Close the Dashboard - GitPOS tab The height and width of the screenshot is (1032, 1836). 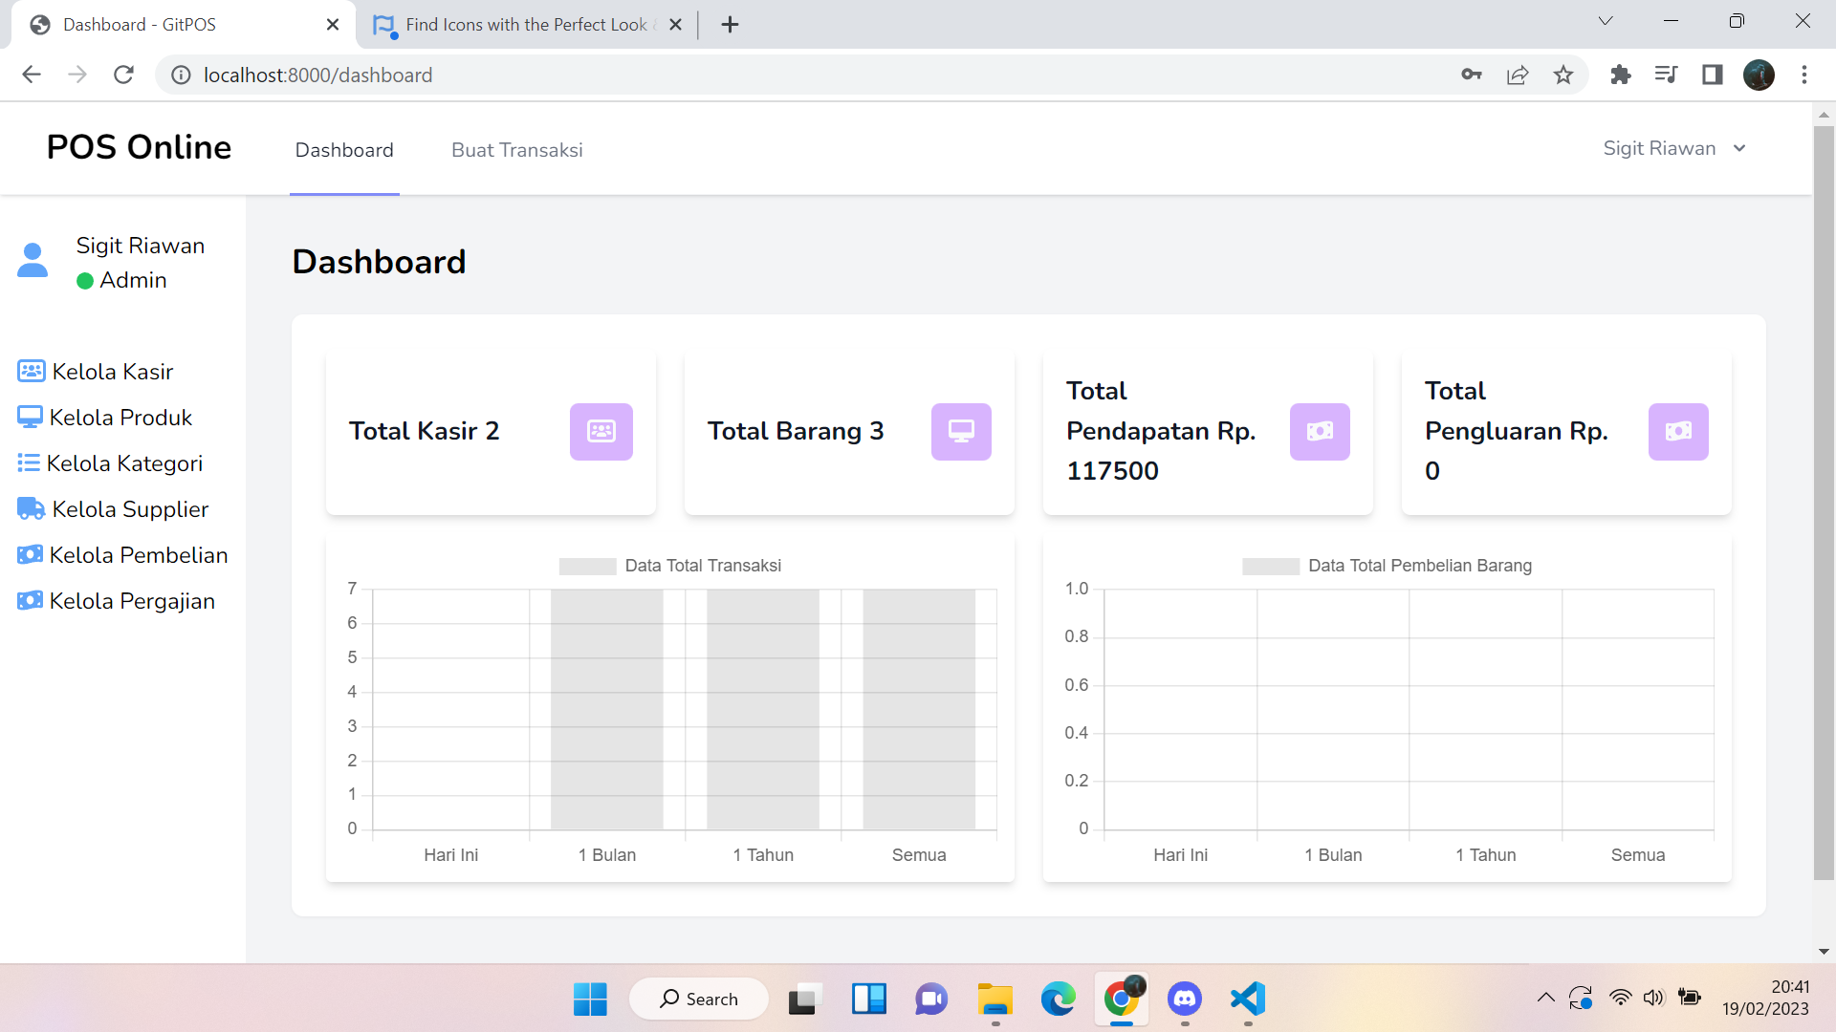[333, 25]
